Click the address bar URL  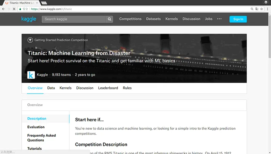(x=51, y=9)
